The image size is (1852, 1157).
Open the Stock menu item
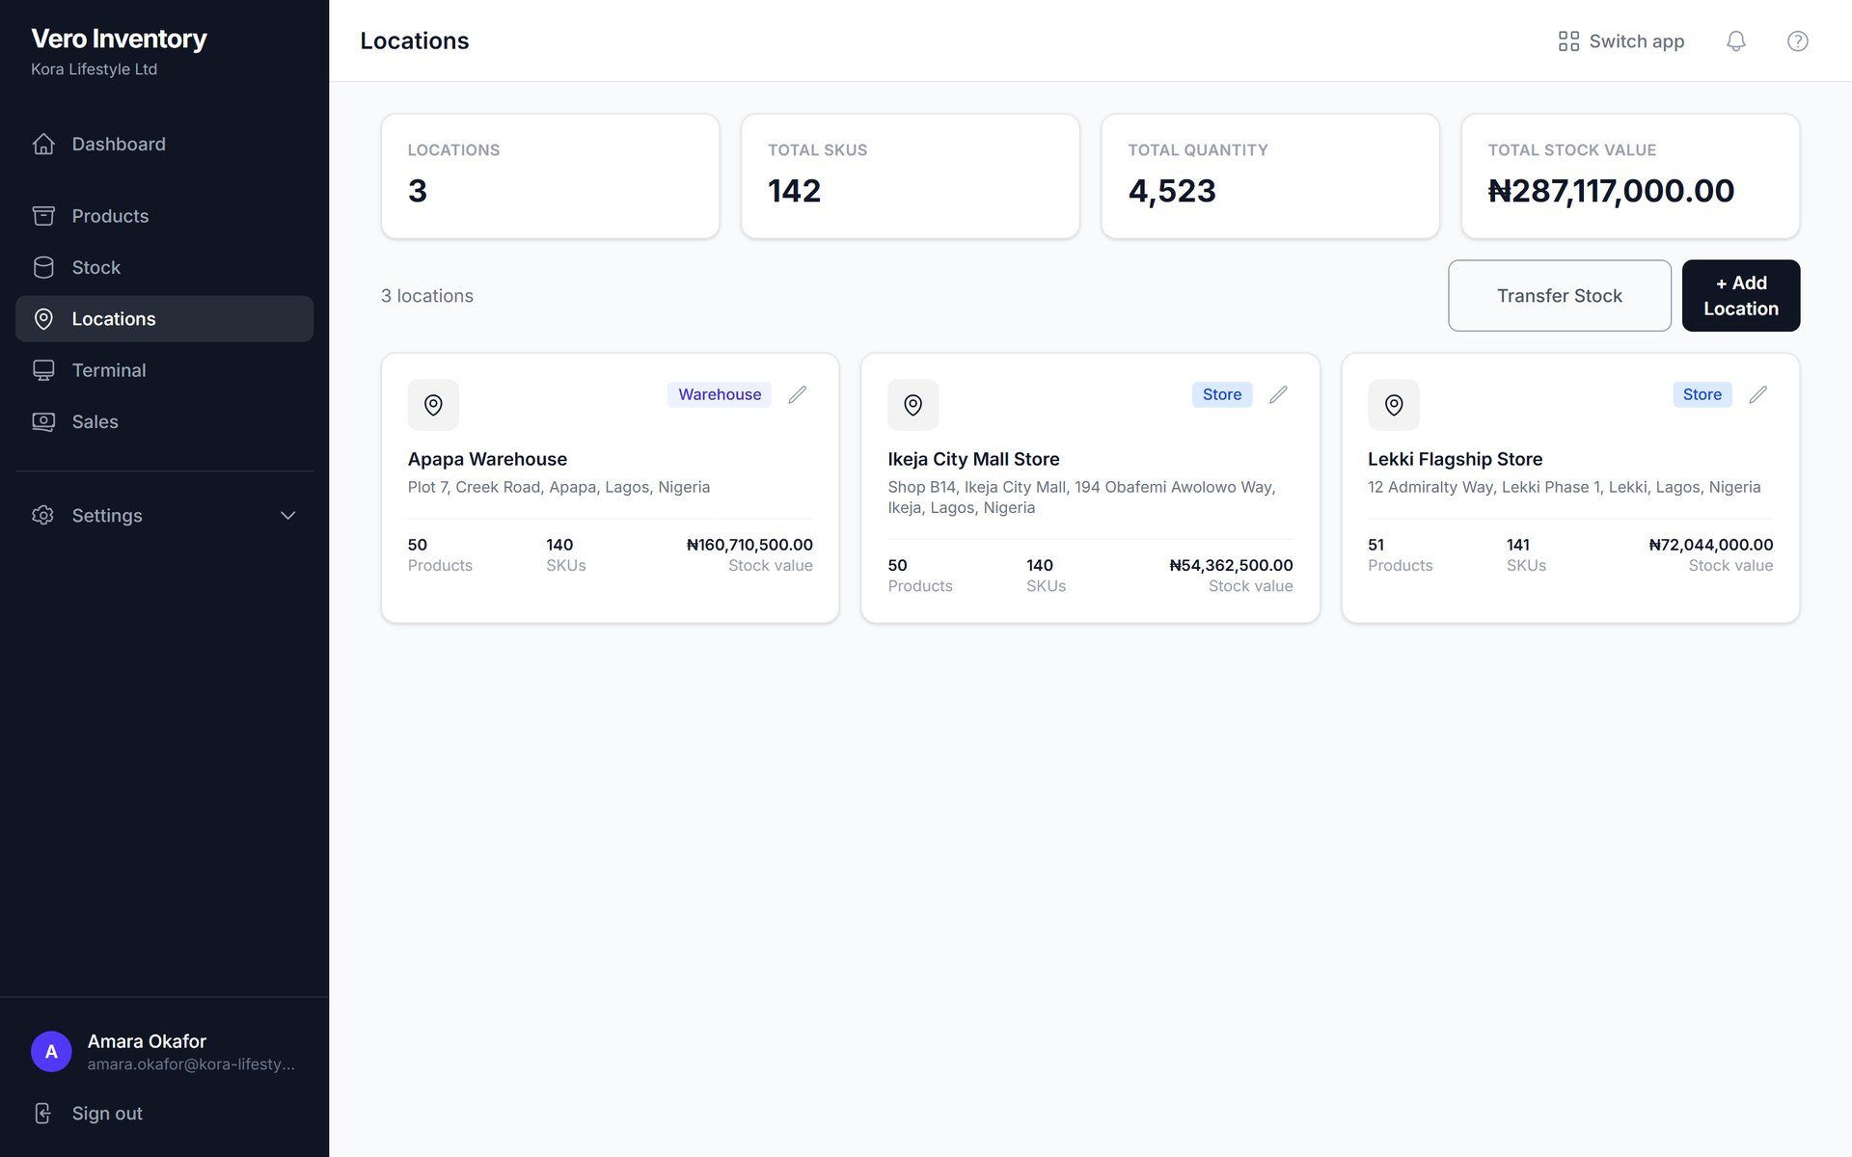164,267
